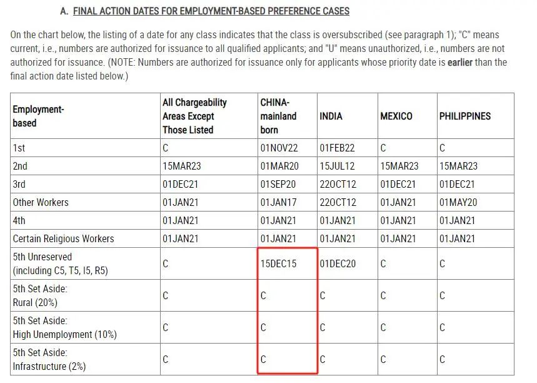Select the CHINA-mainland born column header
Screen dimensions: 537x383
pyautogui.click(x=278, y=116)
